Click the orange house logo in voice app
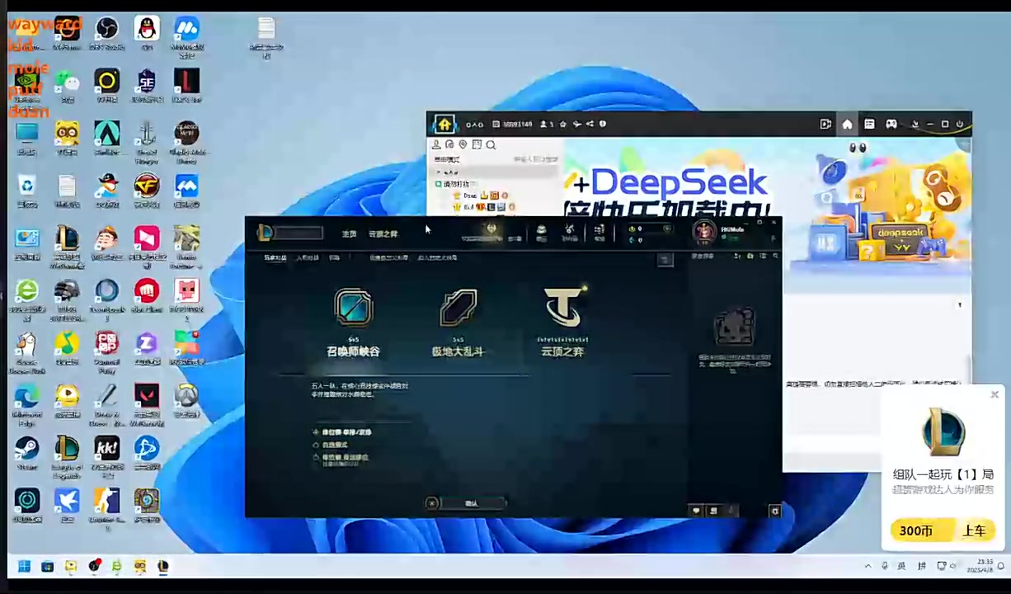Viewport: 1011px width, 594px height. pos(444,125)
